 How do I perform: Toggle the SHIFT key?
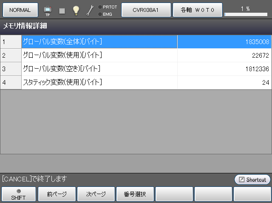(18, 195)
